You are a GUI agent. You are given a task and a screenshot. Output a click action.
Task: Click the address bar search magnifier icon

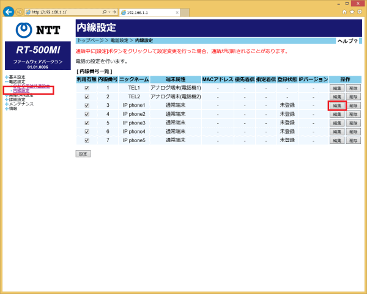click(105, 12)
